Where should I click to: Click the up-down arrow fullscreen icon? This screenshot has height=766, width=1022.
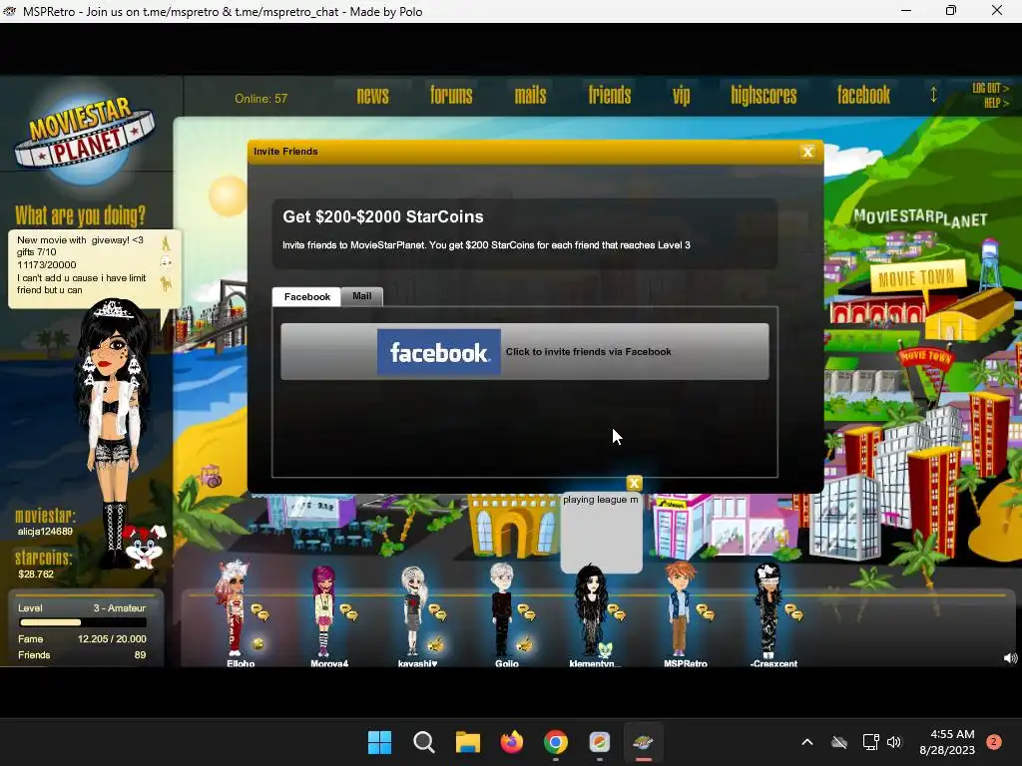point(933,95)
